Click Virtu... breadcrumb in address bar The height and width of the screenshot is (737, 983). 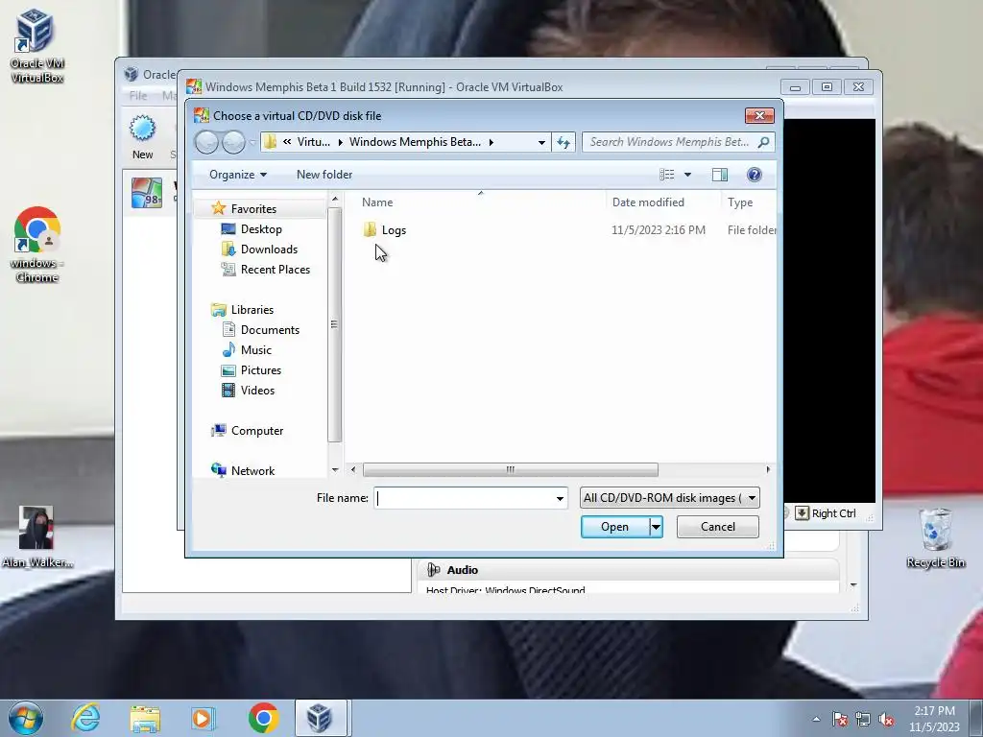(x=314, y=142)
